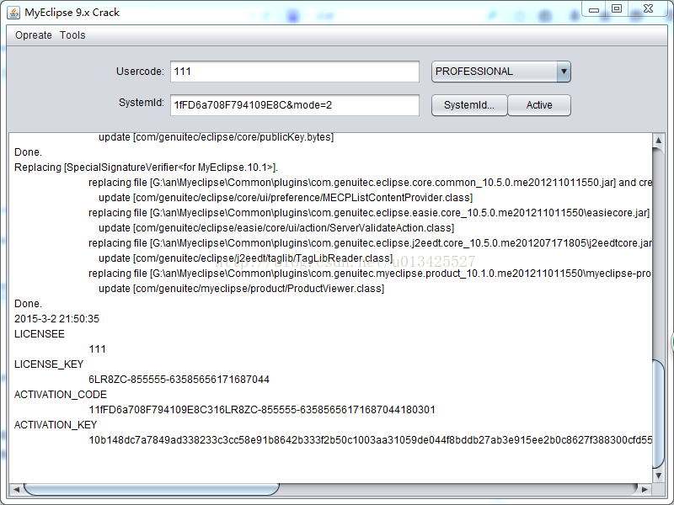Click the Usercode input field
This screenshot has width=674, height=505.
(294, 72)
